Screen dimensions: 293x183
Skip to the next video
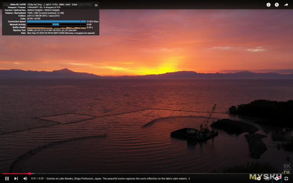click(16, 179)
